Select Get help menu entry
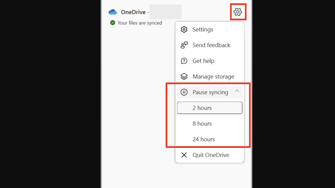Screen dimensions: 335x188 pyautogui.click(x=210, y=61)
